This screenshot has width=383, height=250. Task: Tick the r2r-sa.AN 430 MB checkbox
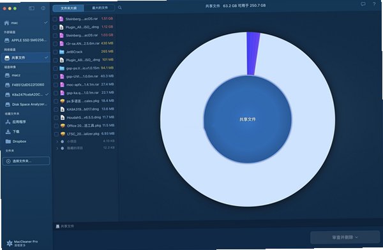[55, 44]
